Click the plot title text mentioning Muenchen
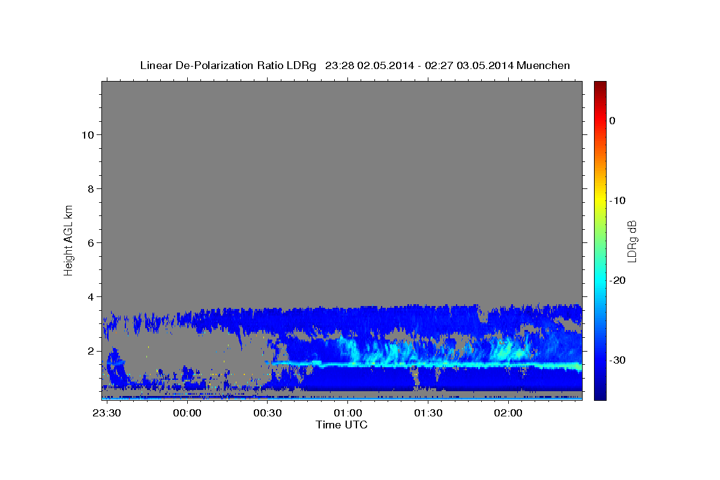 pos(355,65)
